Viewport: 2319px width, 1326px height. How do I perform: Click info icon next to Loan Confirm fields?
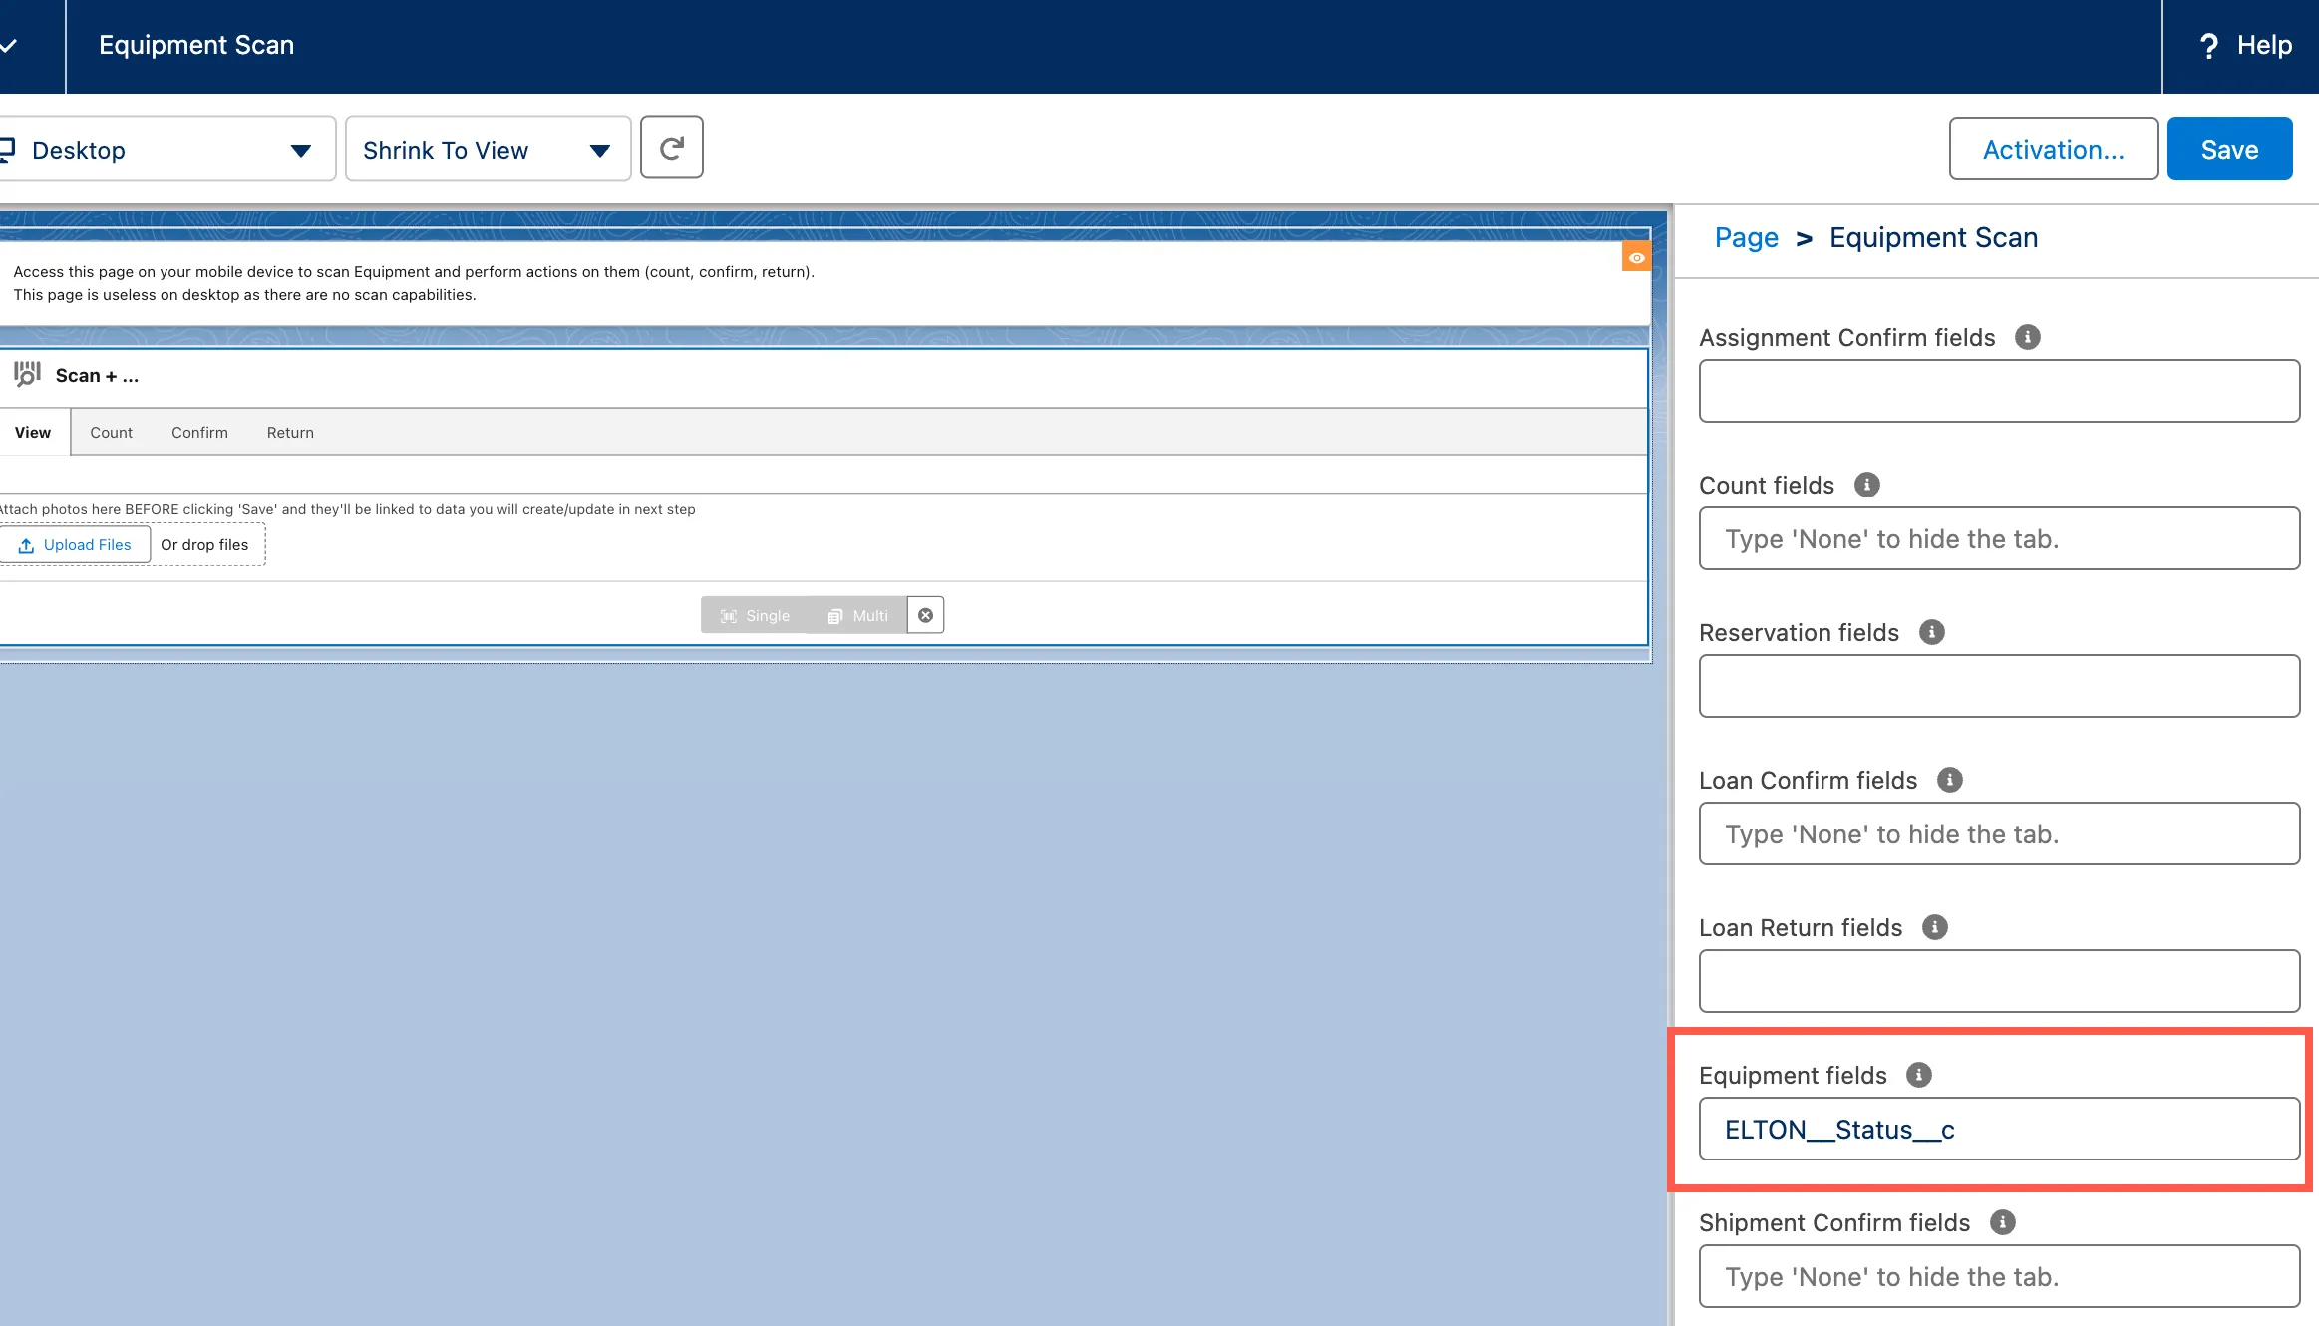[1949, 780]
